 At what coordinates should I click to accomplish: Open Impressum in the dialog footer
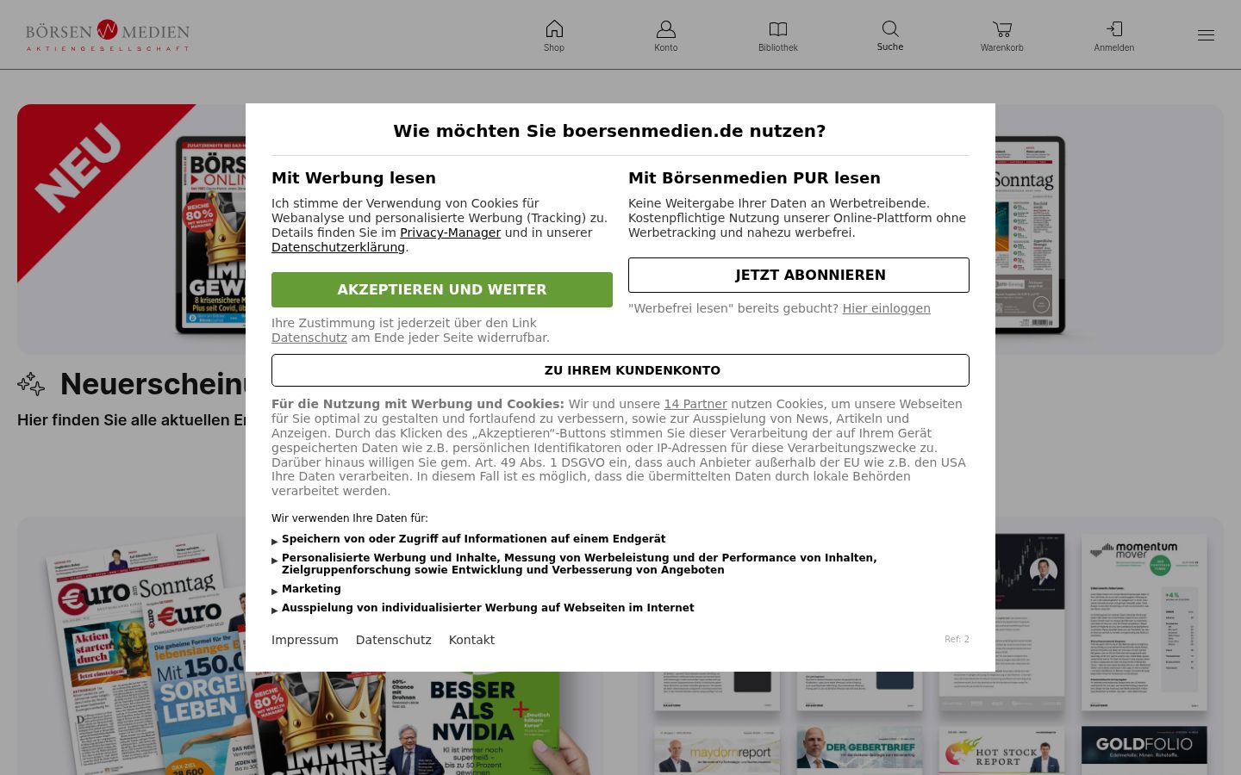pyautogui.click(x=305, y=640)
